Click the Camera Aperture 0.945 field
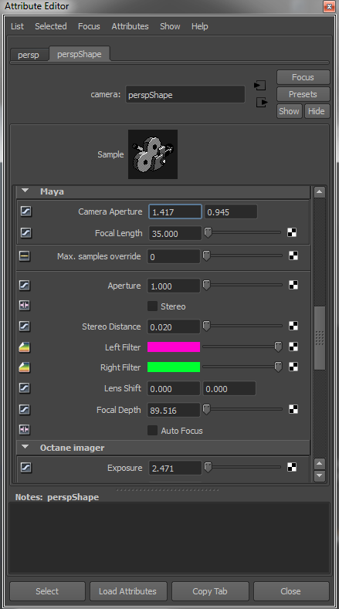Image resolution: width=339 pixels, height=609 pixels. pos(231,211)
